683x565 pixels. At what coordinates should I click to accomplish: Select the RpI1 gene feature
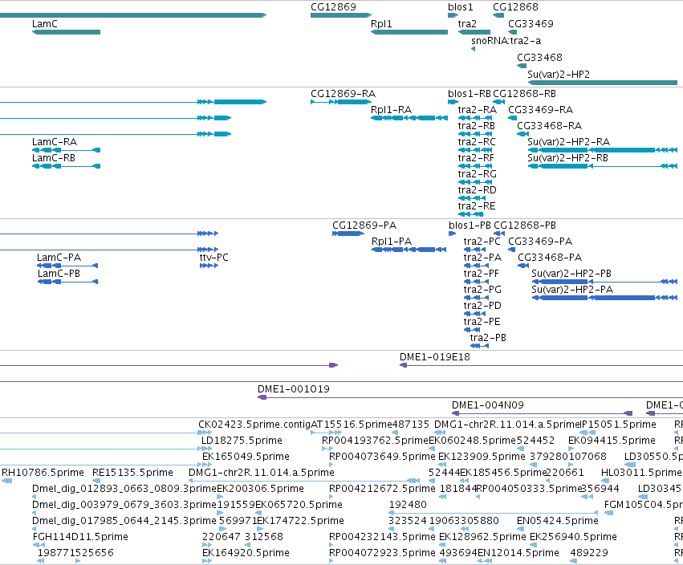tap(409, 32)
